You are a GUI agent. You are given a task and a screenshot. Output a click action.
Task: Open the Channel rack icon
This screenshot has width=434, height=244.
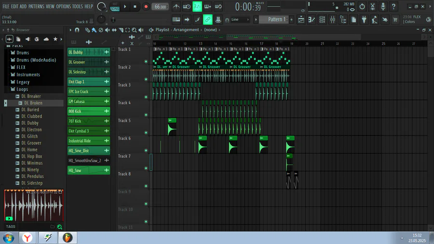pos(322,19)
